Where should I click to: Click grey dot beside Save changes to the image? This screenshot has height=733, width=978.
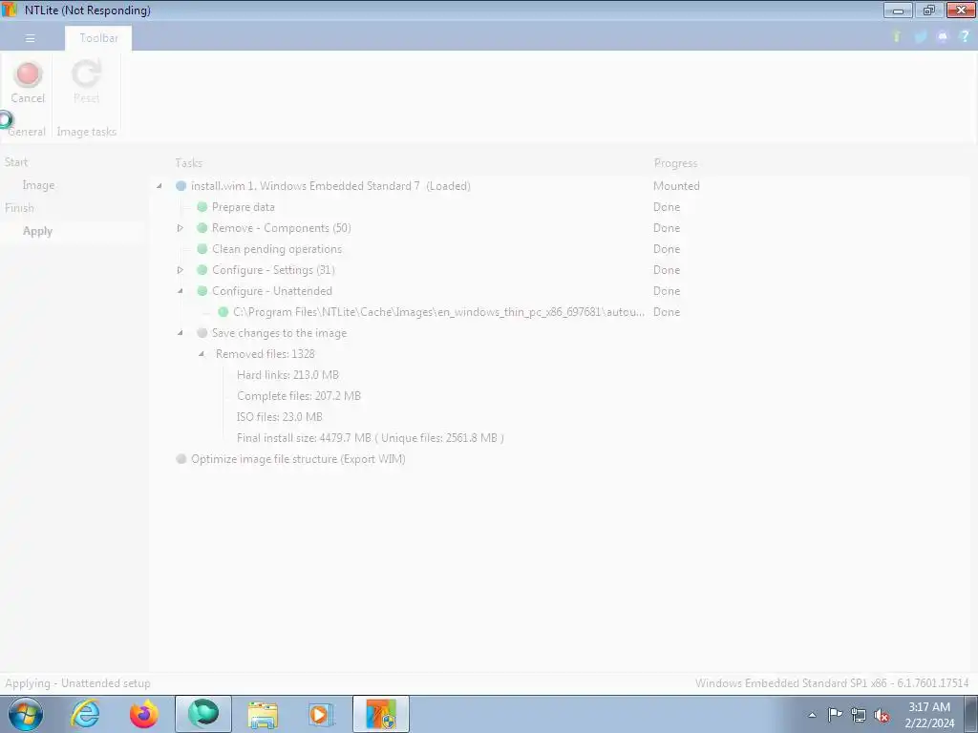[202, 333]
